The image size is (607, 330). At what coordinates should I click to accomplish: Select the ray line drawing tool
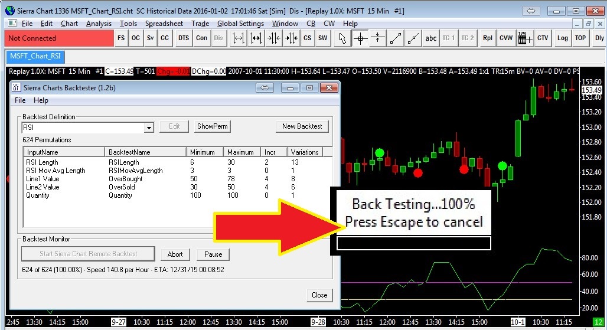coord(413,38)
